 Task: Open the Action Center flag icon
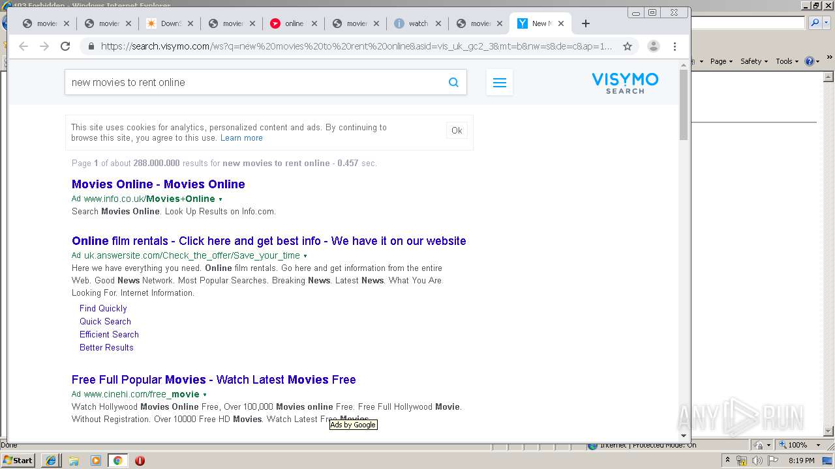(x=773, y=461)
